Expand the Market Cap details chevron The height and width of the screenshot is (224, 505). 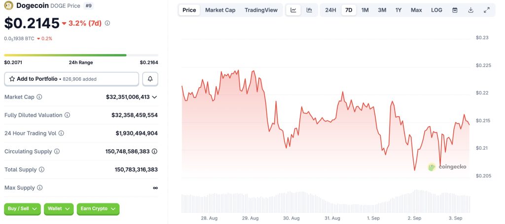(154, 97)
